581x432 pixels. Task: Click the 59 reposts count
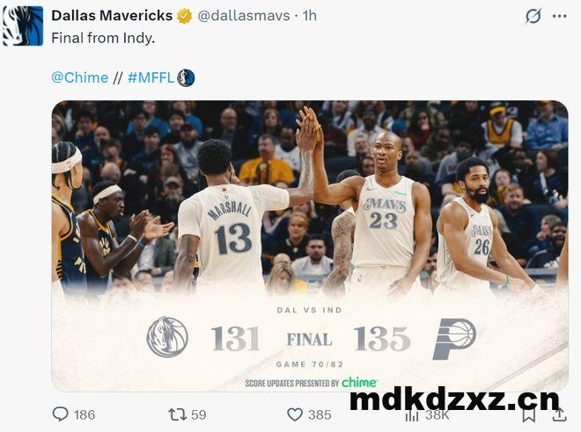point(199,414)
